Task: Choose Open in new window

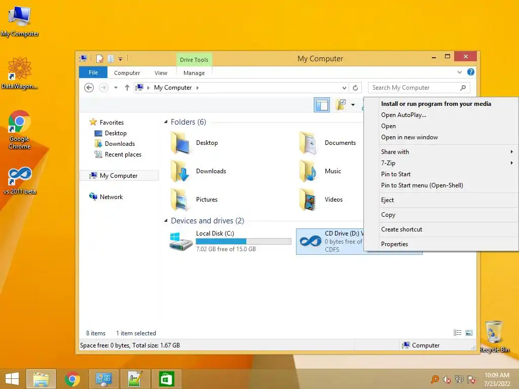Action: [449, 137]
